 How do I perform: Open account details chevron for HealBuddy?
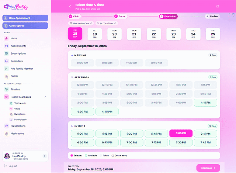[45, 156]
